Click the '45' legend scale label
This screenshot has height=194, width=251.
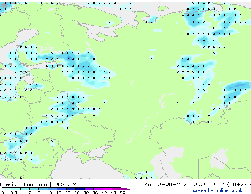113,192
